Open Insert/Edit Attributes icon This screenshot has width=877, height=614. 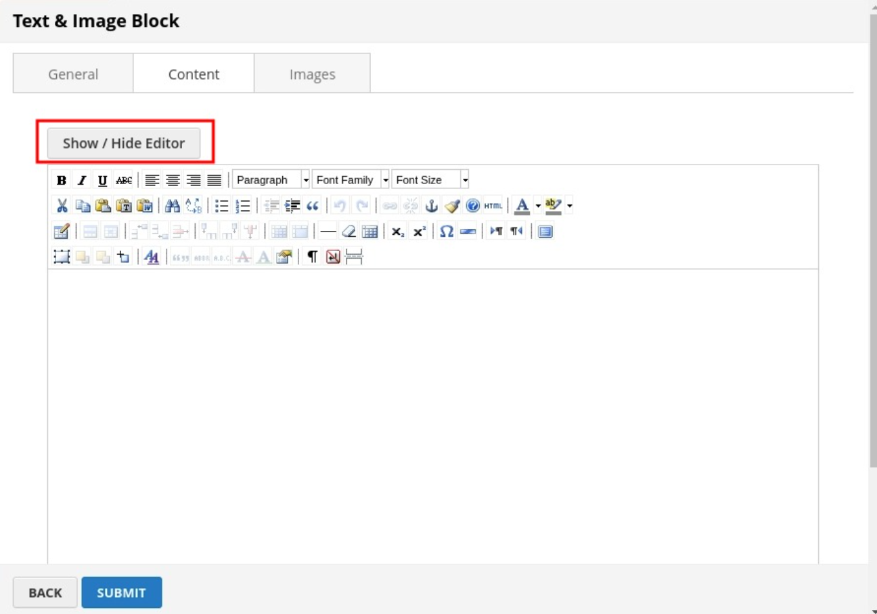[284, 257]
